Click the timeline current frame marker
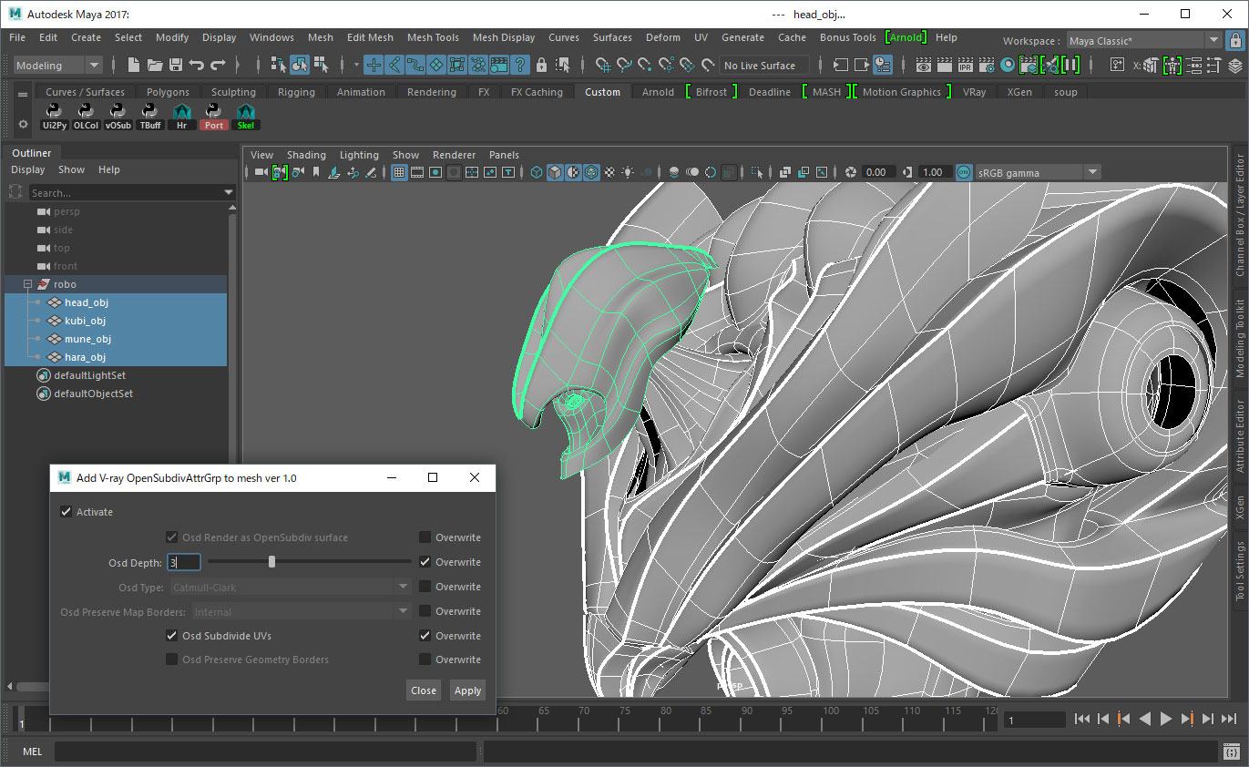The height and width of the screenshot is (767, 1249). [x=22, y=720]
